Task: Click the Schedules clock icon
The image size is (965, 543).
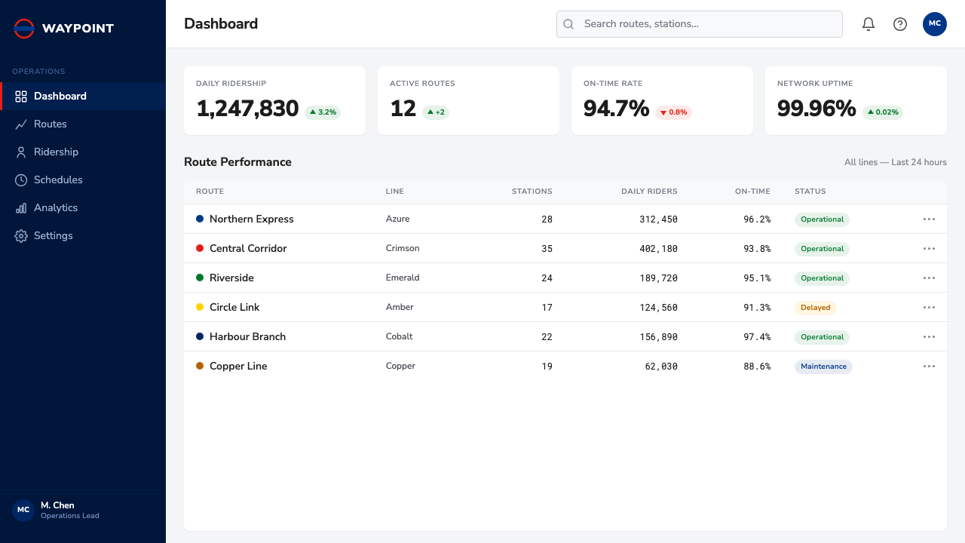Action: [x=21, y=179]
